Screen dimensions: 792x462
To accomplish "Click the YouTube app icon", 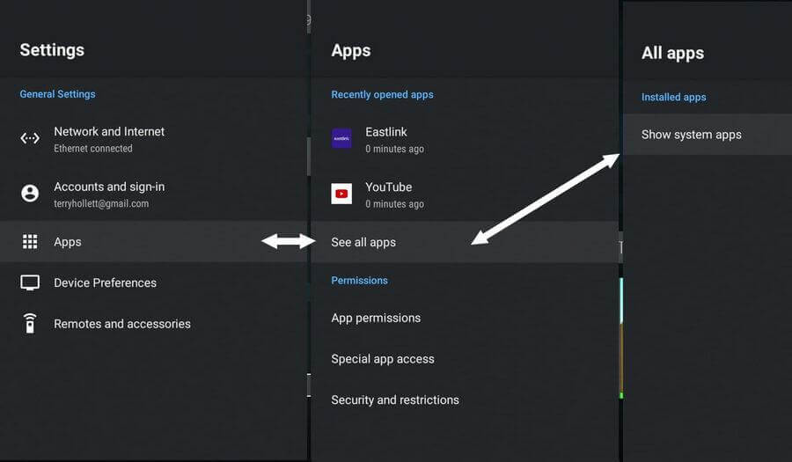I will click(341, 194).
